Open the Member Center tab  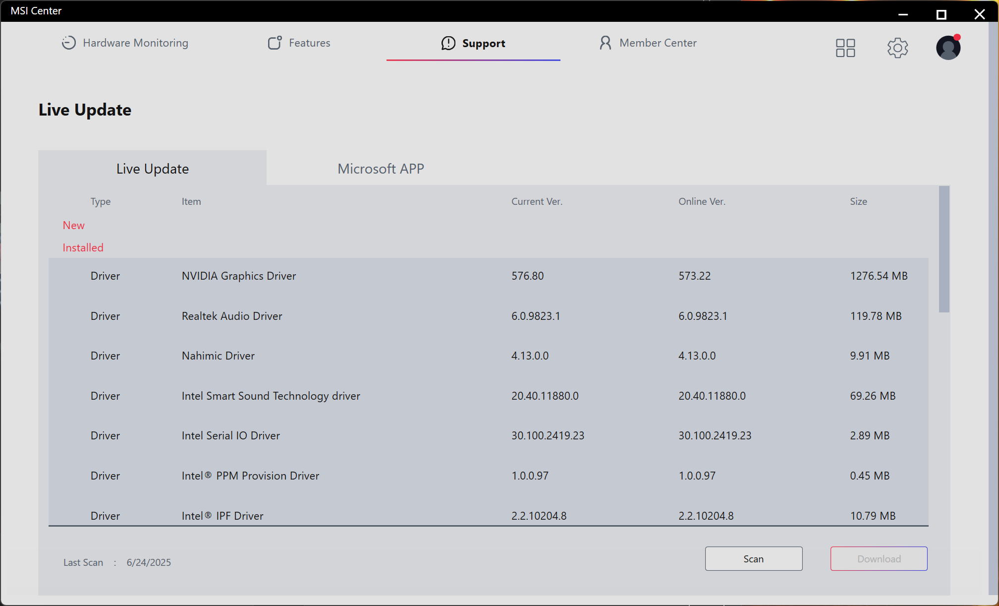648,43
